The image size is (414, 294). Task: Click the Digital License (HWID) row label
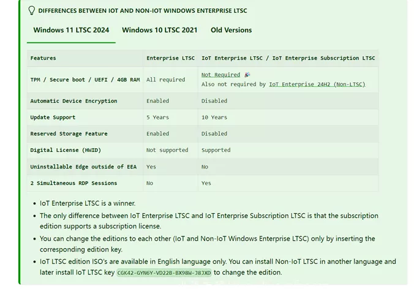[66, 150]
